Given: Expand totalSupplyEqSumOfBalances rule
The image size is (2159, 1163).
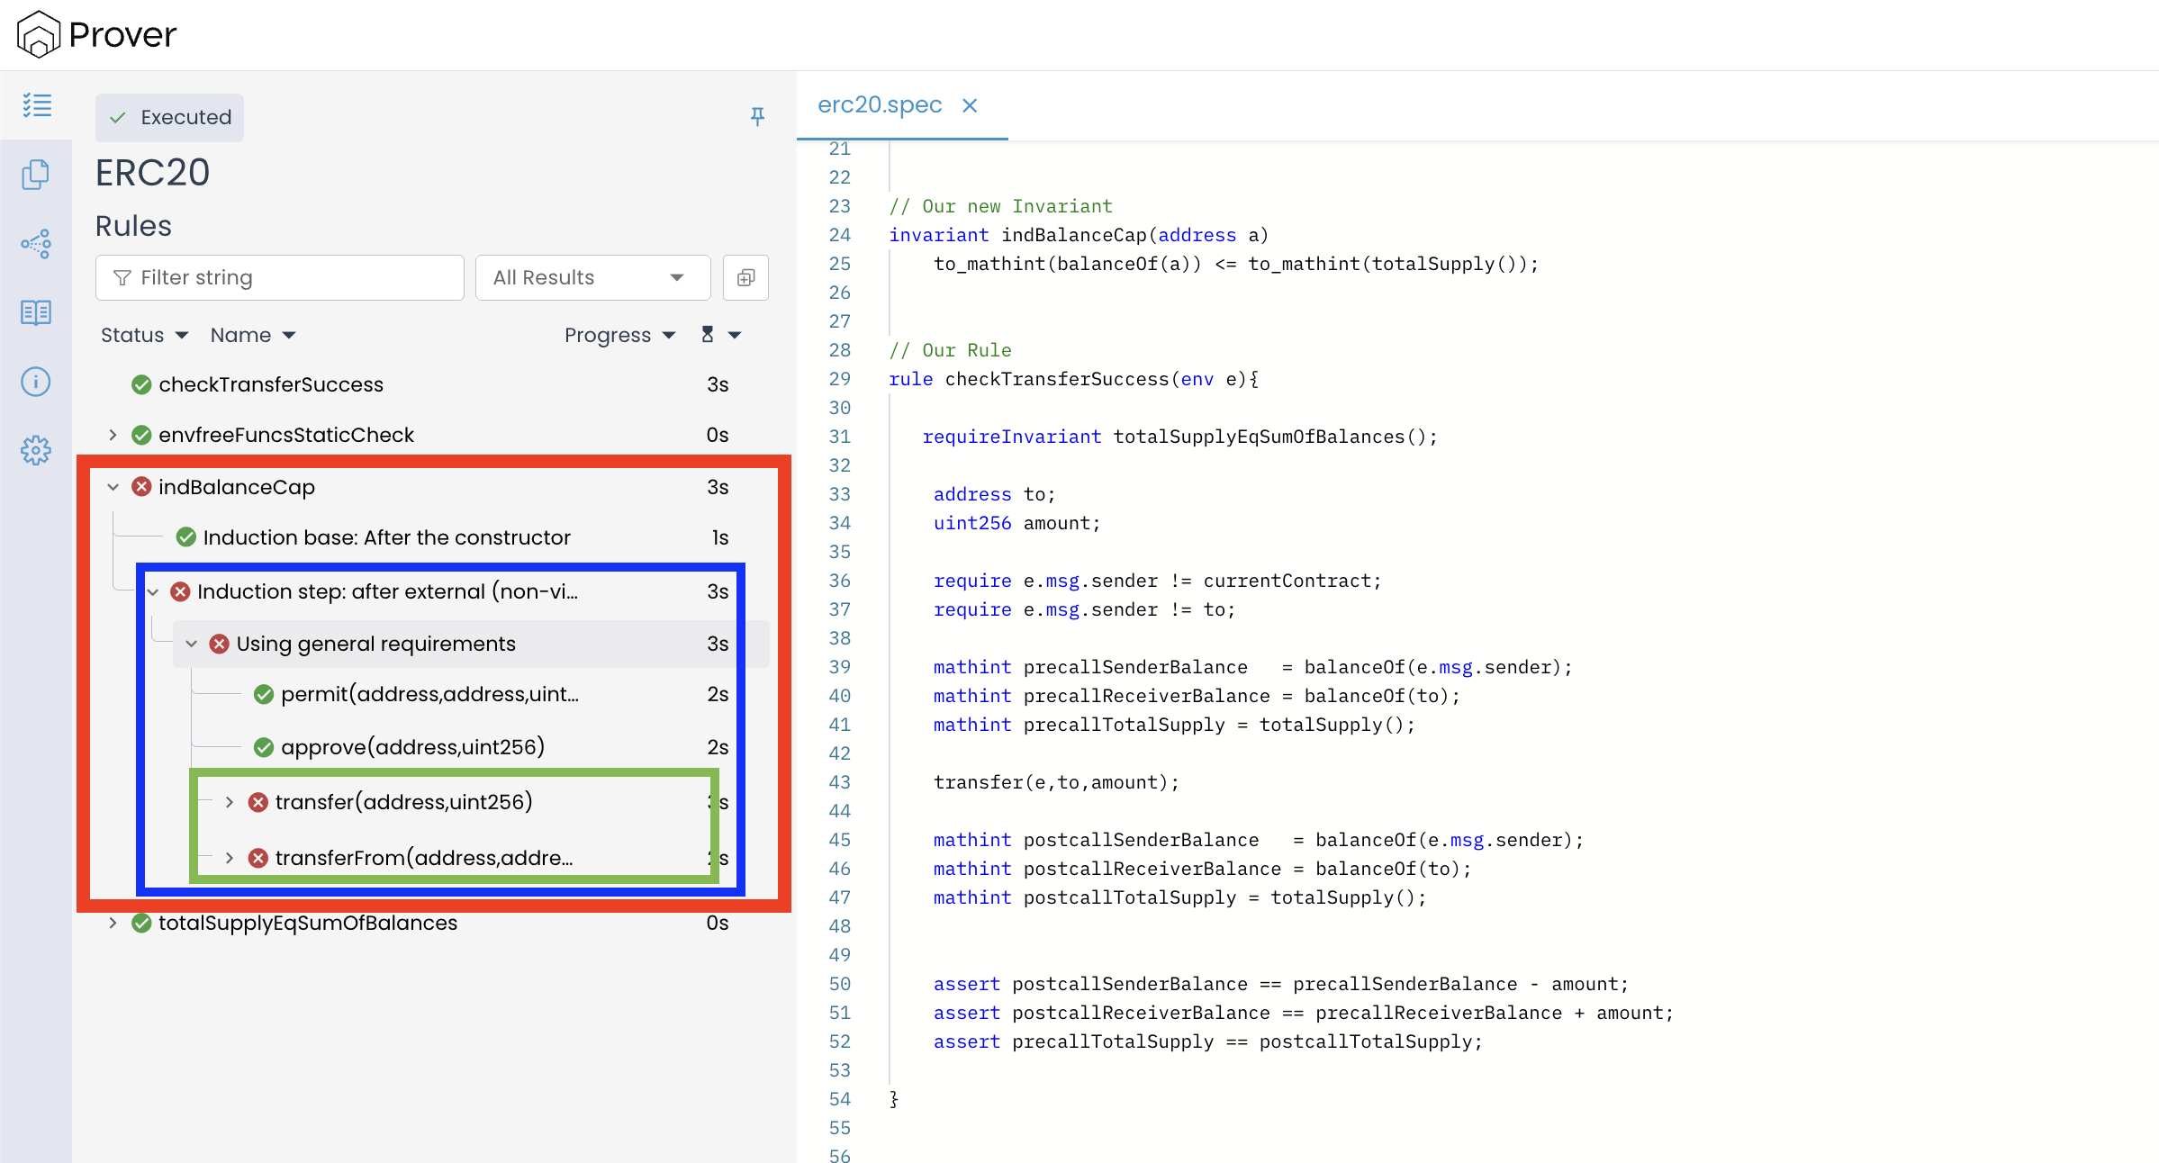Looking at the screenshot, I should coord(113,923).
